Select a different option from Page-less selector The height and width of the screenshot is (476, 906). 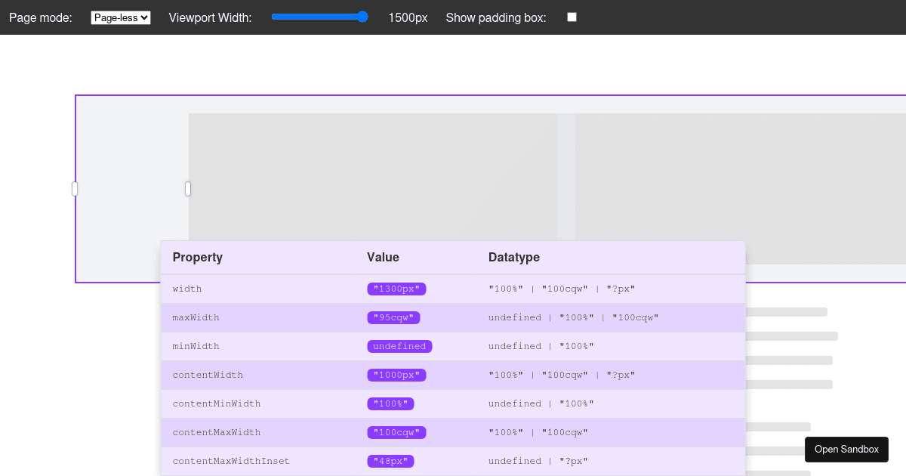pyautogui.click(x=120, y=17)
